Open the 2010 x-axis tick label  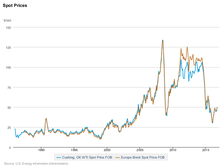pyautogui.click(x=173, y=151)
